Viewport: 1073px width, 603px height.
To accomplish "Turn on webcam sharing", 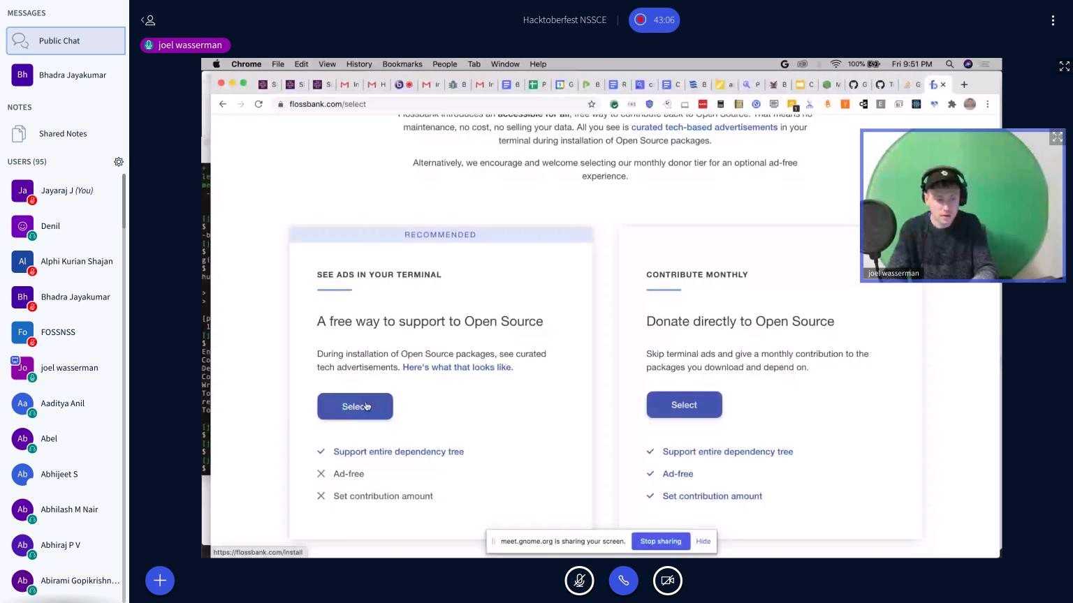I will tap(667, 581).
